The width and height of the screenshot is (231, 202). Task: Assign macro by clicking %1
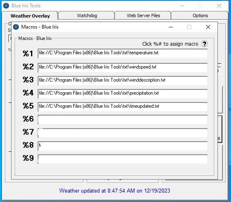28,53
